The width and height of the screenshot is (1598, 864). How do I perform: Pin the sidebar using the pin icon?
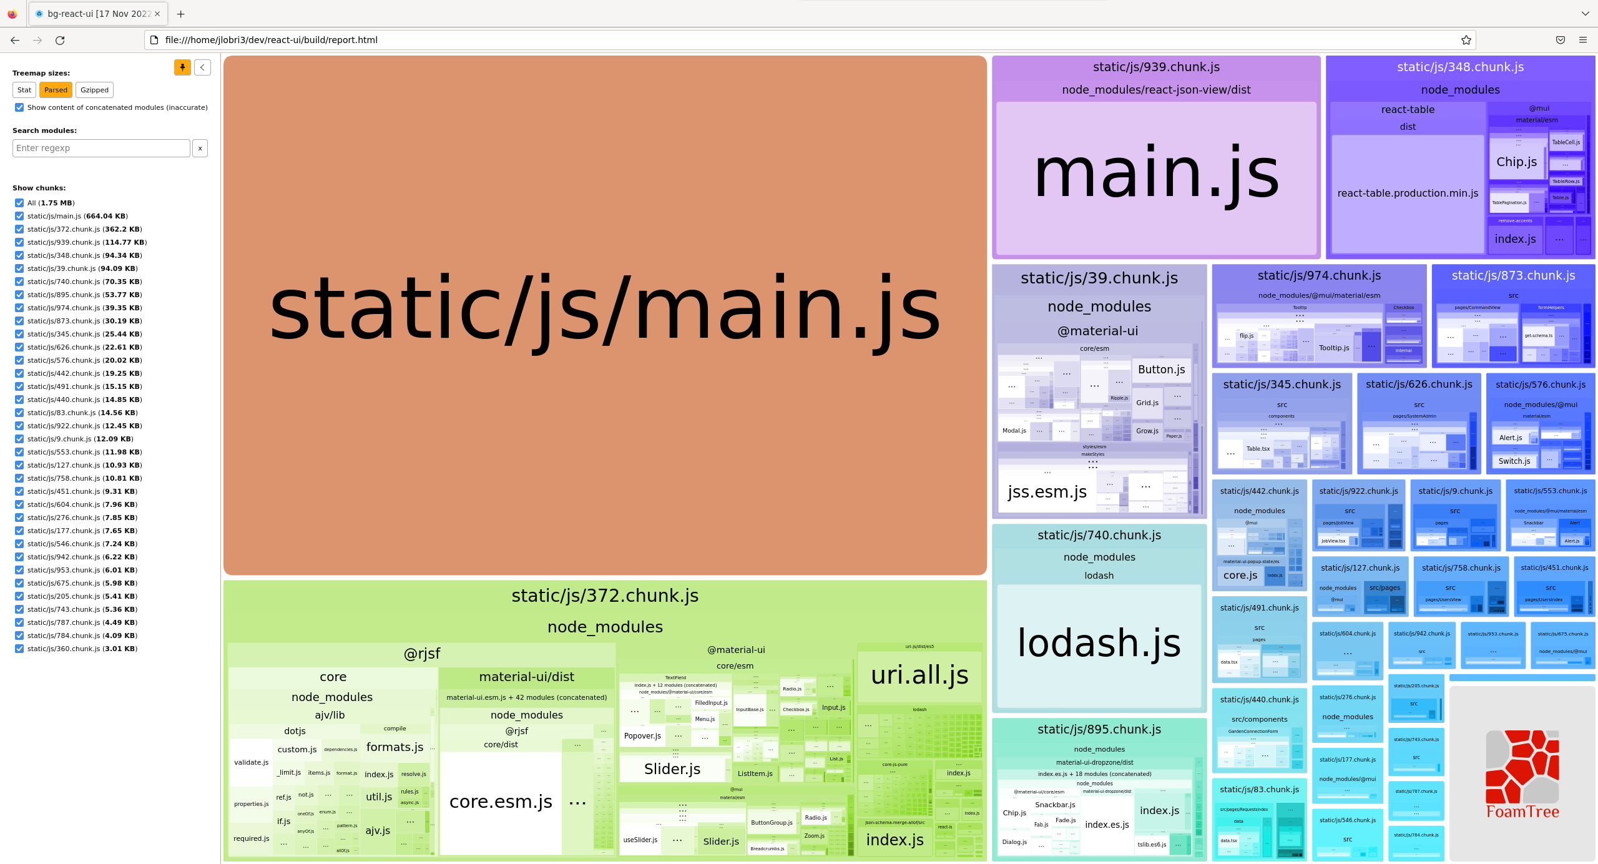[182, 67]
